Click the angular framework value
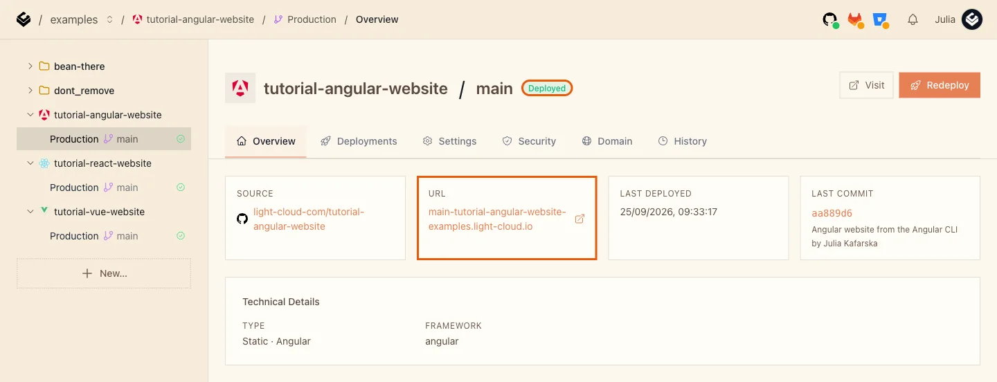 click(442, 341)
